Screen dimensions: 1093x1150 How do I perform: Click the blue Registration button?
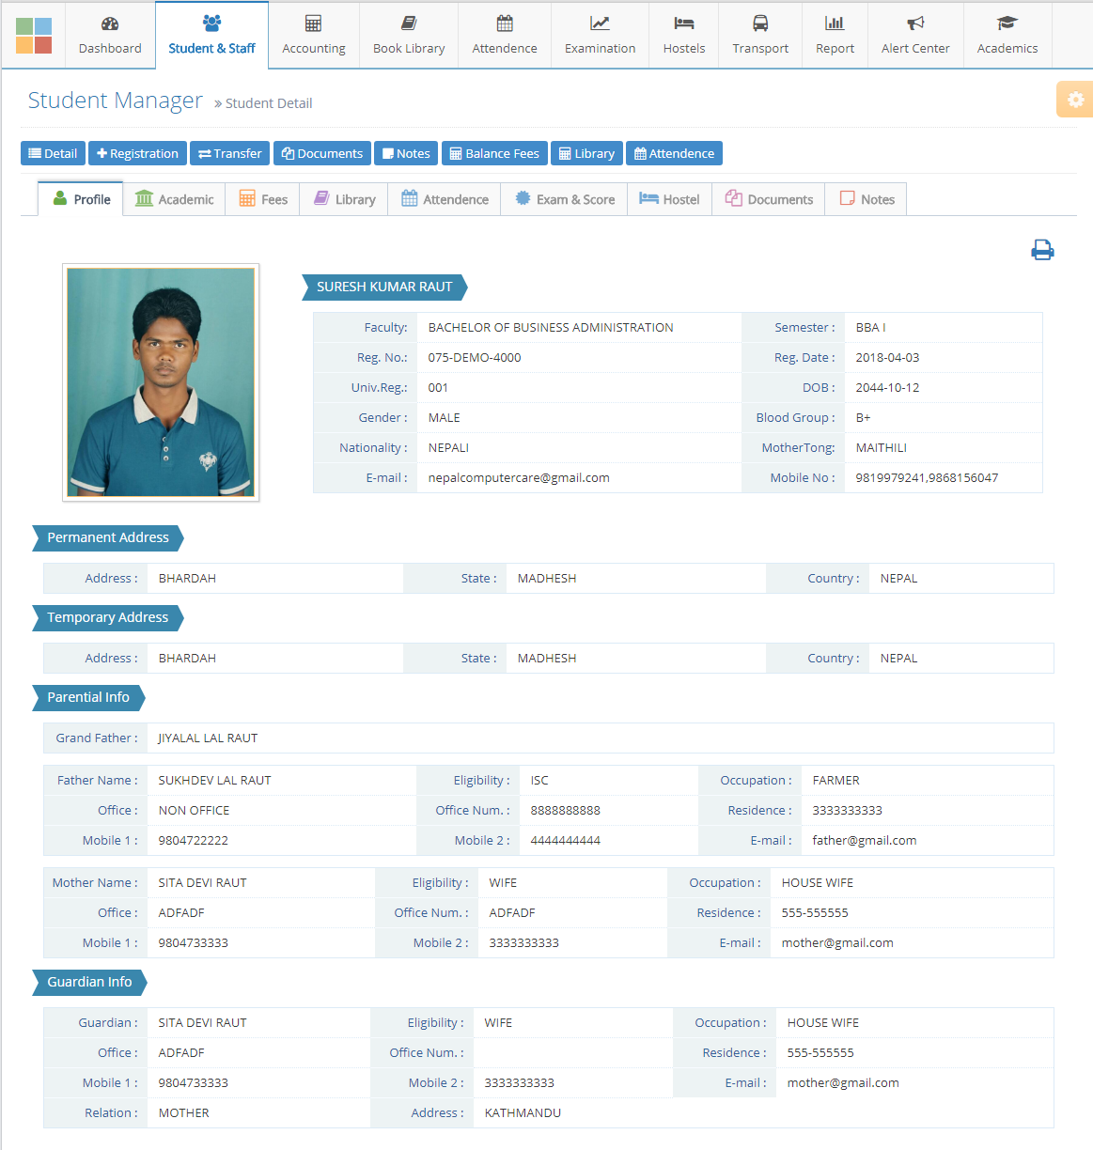click(x=137, y=153)
